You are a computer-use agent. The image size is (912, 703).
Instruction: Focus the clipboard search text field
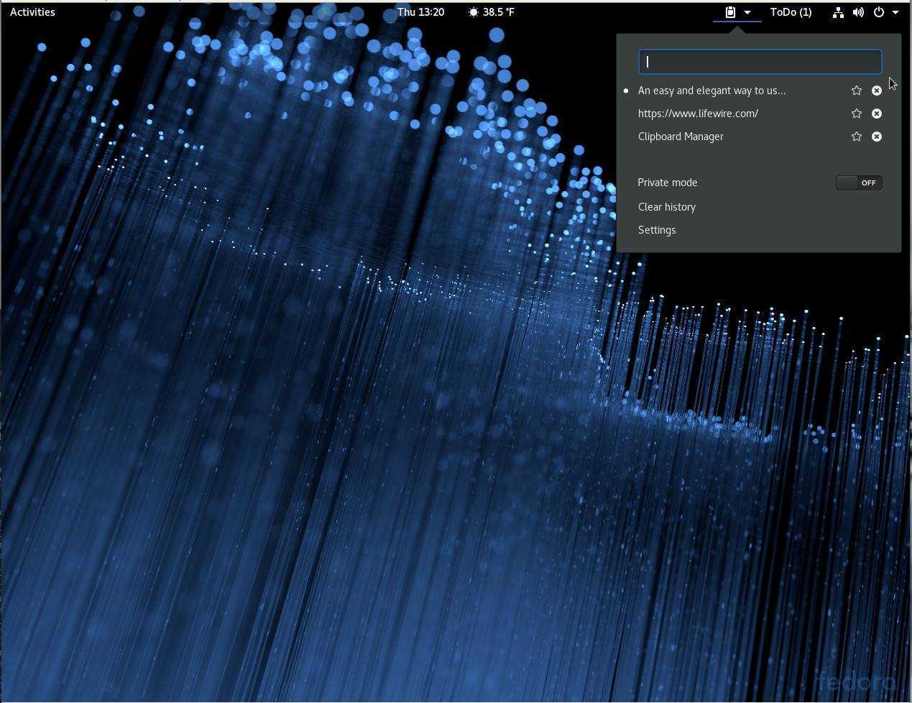tap(760, 62)
